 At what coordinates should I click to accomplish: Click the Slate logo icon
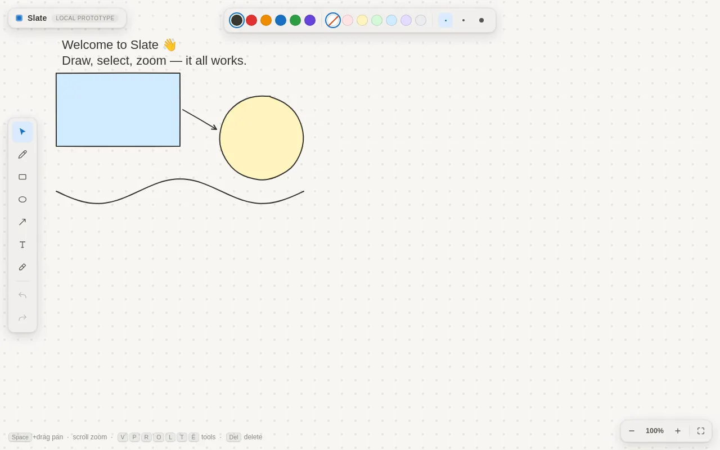coord(19,18)
